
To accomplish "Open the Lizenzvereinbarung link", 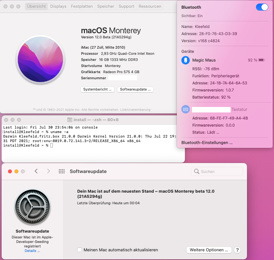I will pos(135,110).
